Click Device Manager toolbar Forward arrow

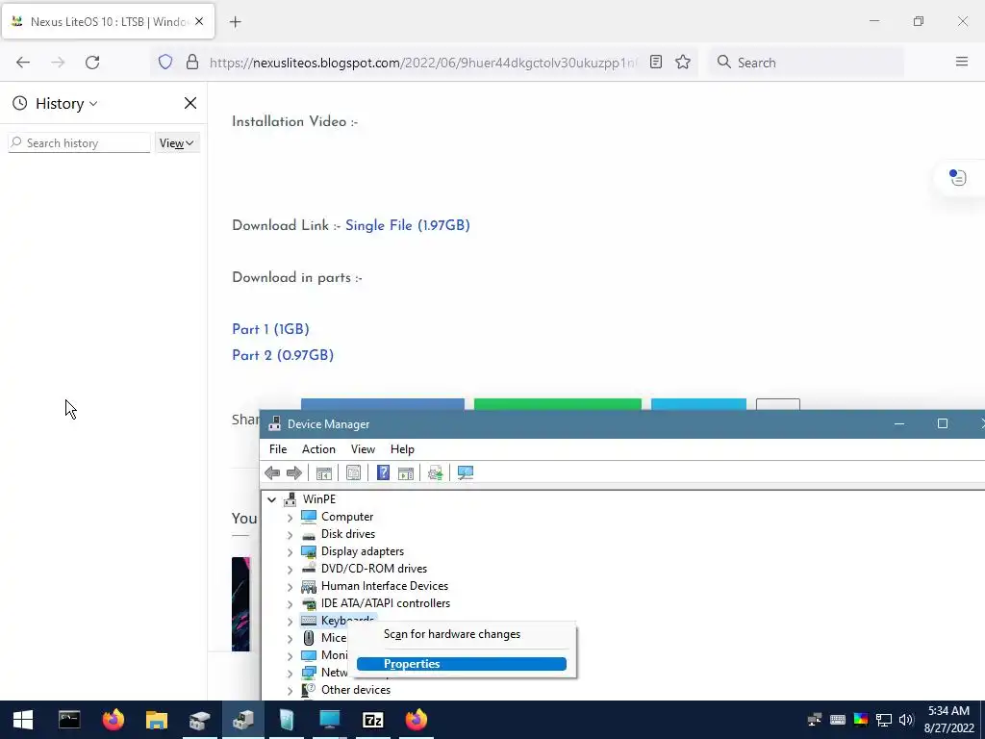tap(294, 472)
